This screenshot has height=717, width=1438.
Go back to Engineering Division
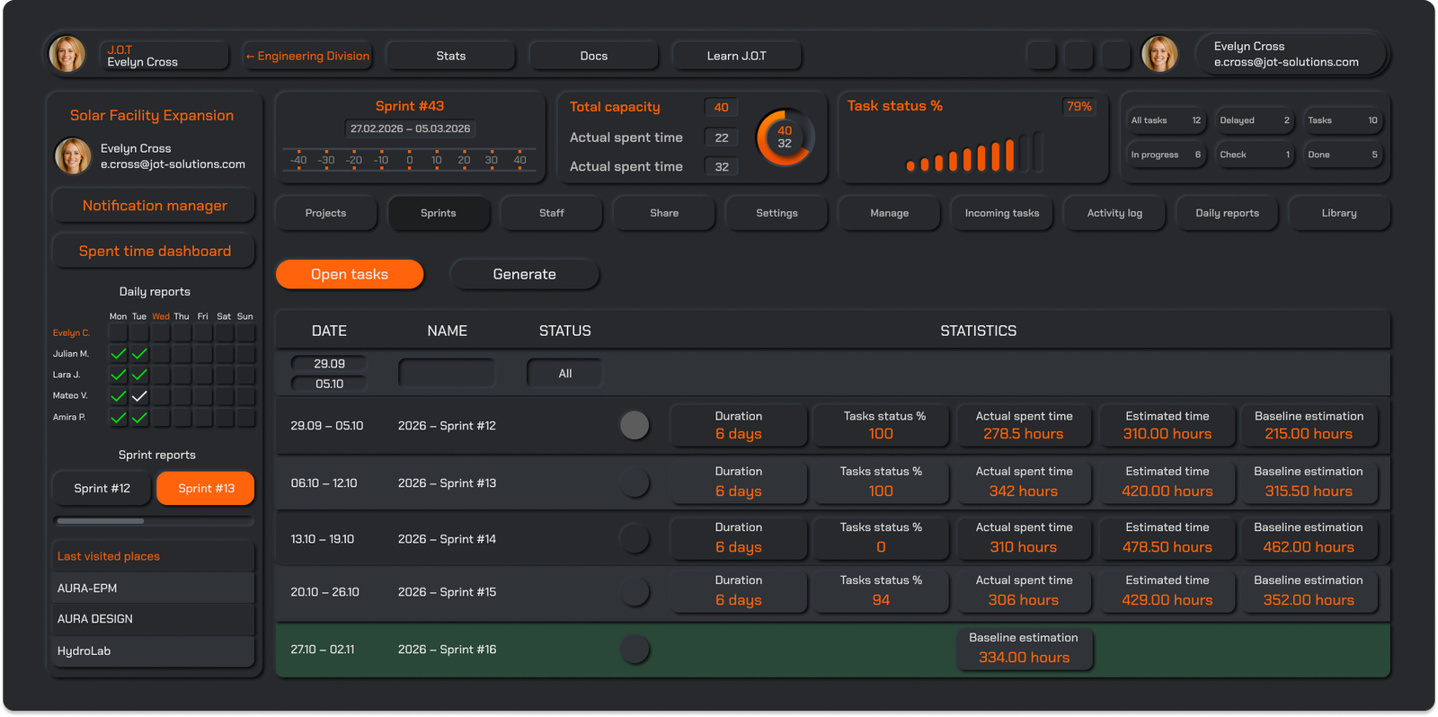[307, 56]
